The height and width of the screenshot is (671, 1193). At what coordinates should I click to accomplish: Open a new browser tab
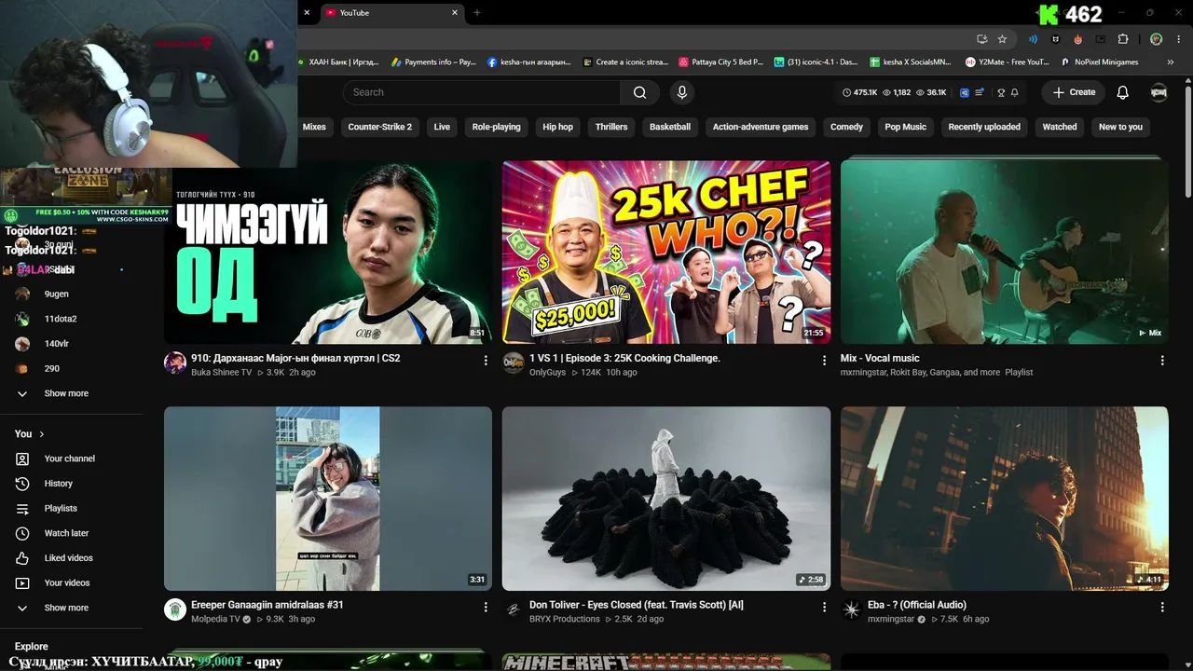pos(477,13)
